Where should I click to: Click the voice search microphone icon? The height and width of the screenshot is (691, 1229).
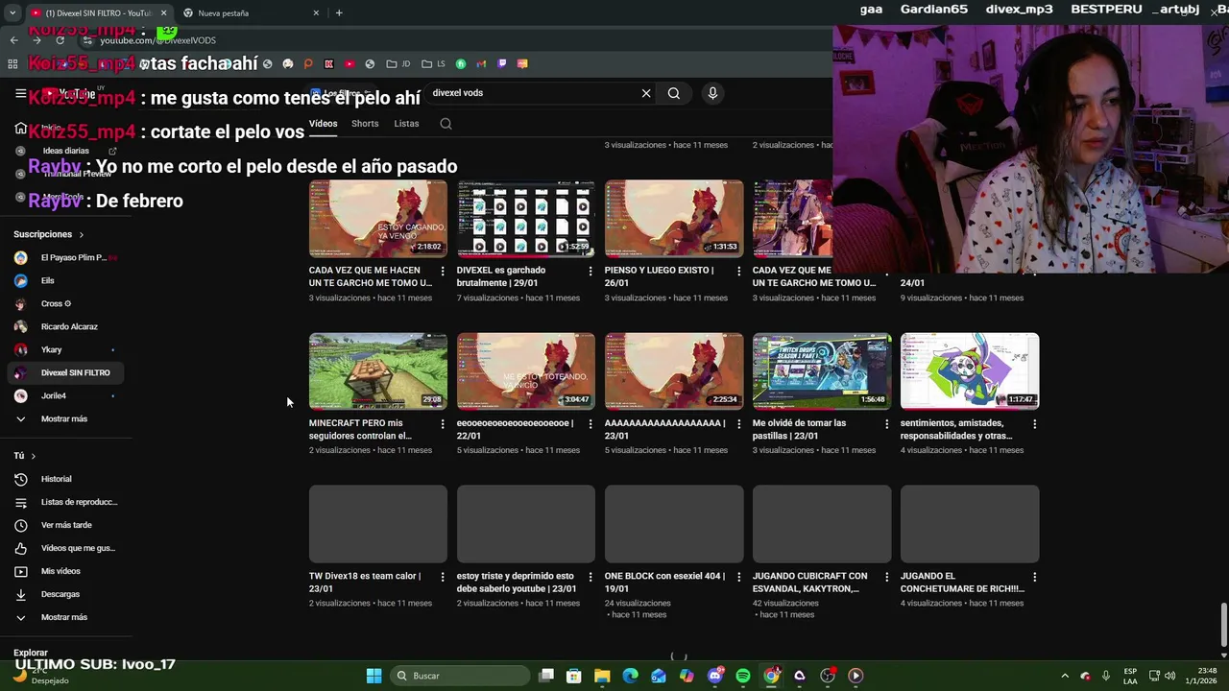pos(712,93)
